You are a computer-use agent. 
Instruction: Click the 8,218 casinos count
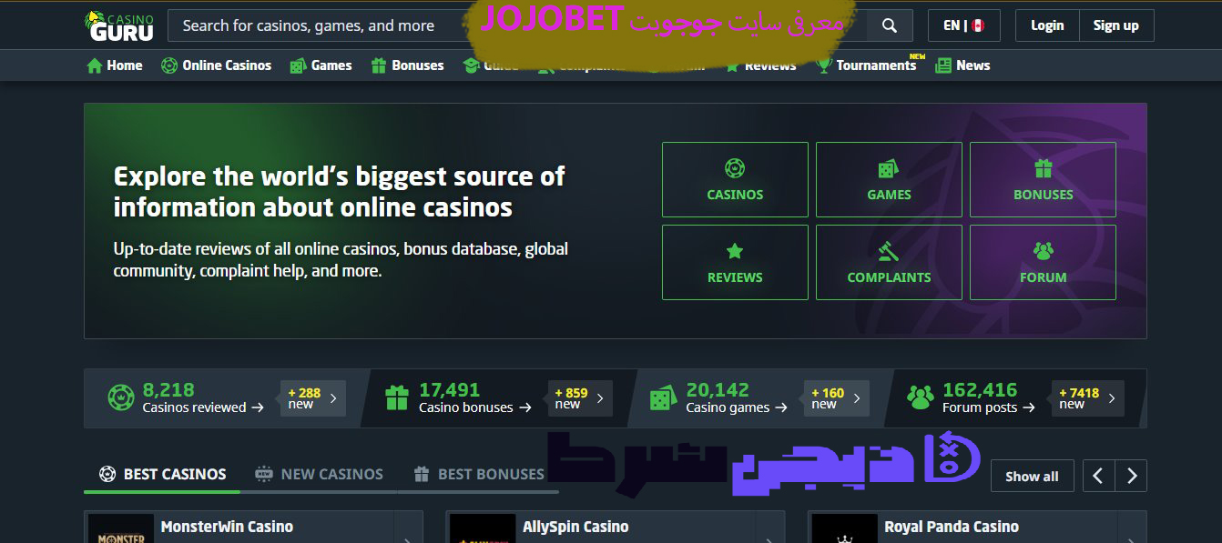168,389
